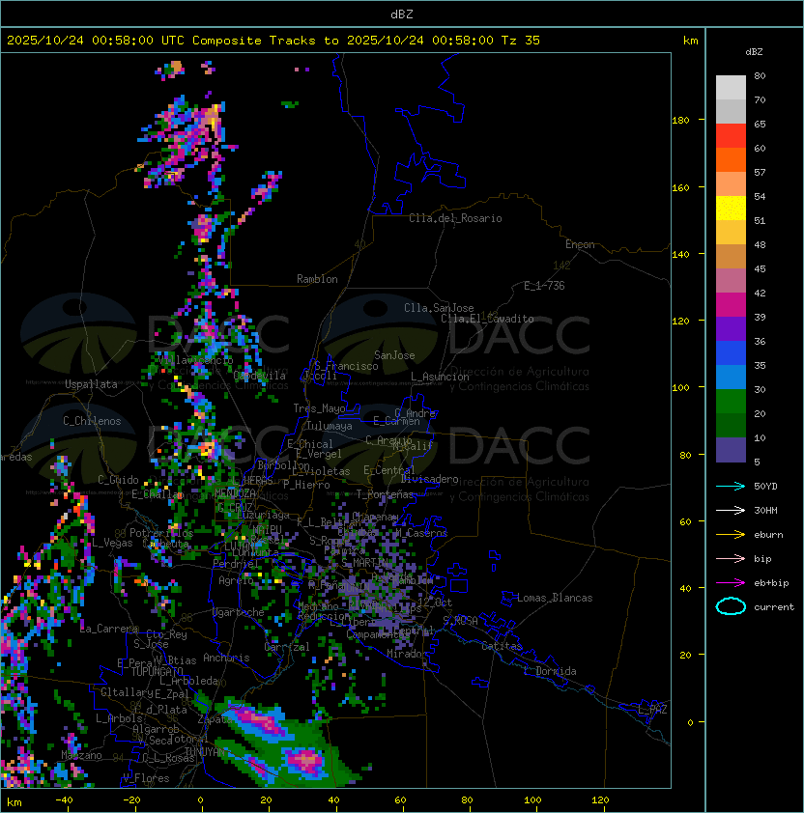Pick the red swatch in dBZ scale
Image resolution: width=804 pixels, height=813 pixels.
(731, 136)
